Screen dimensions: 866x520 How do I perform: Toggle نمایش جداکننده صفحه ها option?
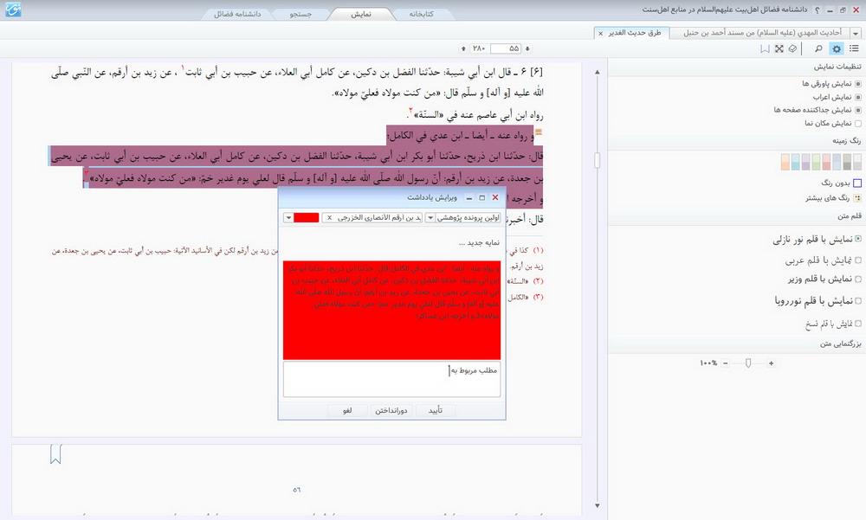click(818, 110)
